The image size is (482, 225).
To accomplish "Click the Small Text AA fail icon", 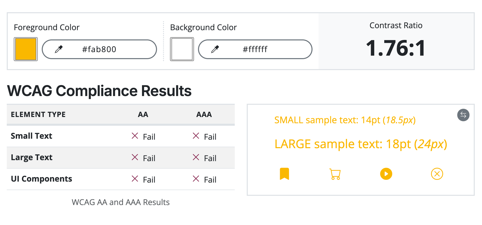I will pos(135,136).
